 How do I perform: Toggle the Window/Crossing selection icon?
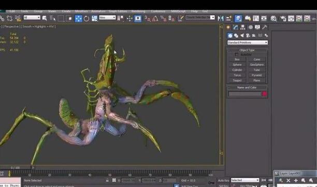coord(69,19)
